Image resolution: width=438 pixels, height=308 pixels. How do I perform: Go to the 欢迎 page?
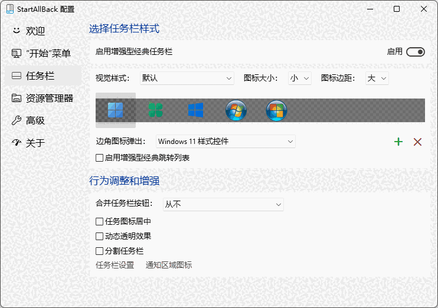(x=43, y=31)
